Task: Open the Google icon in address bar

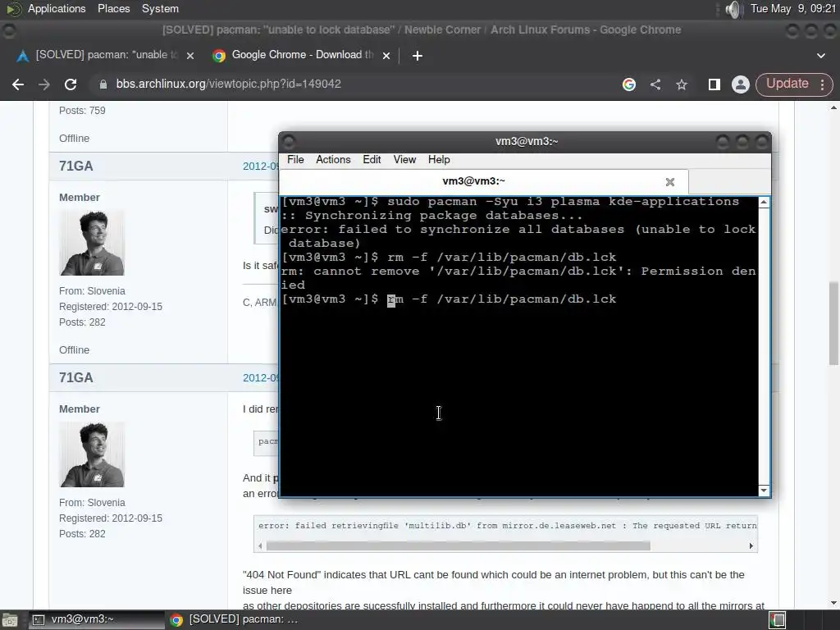Action: (x=629, y=84)
